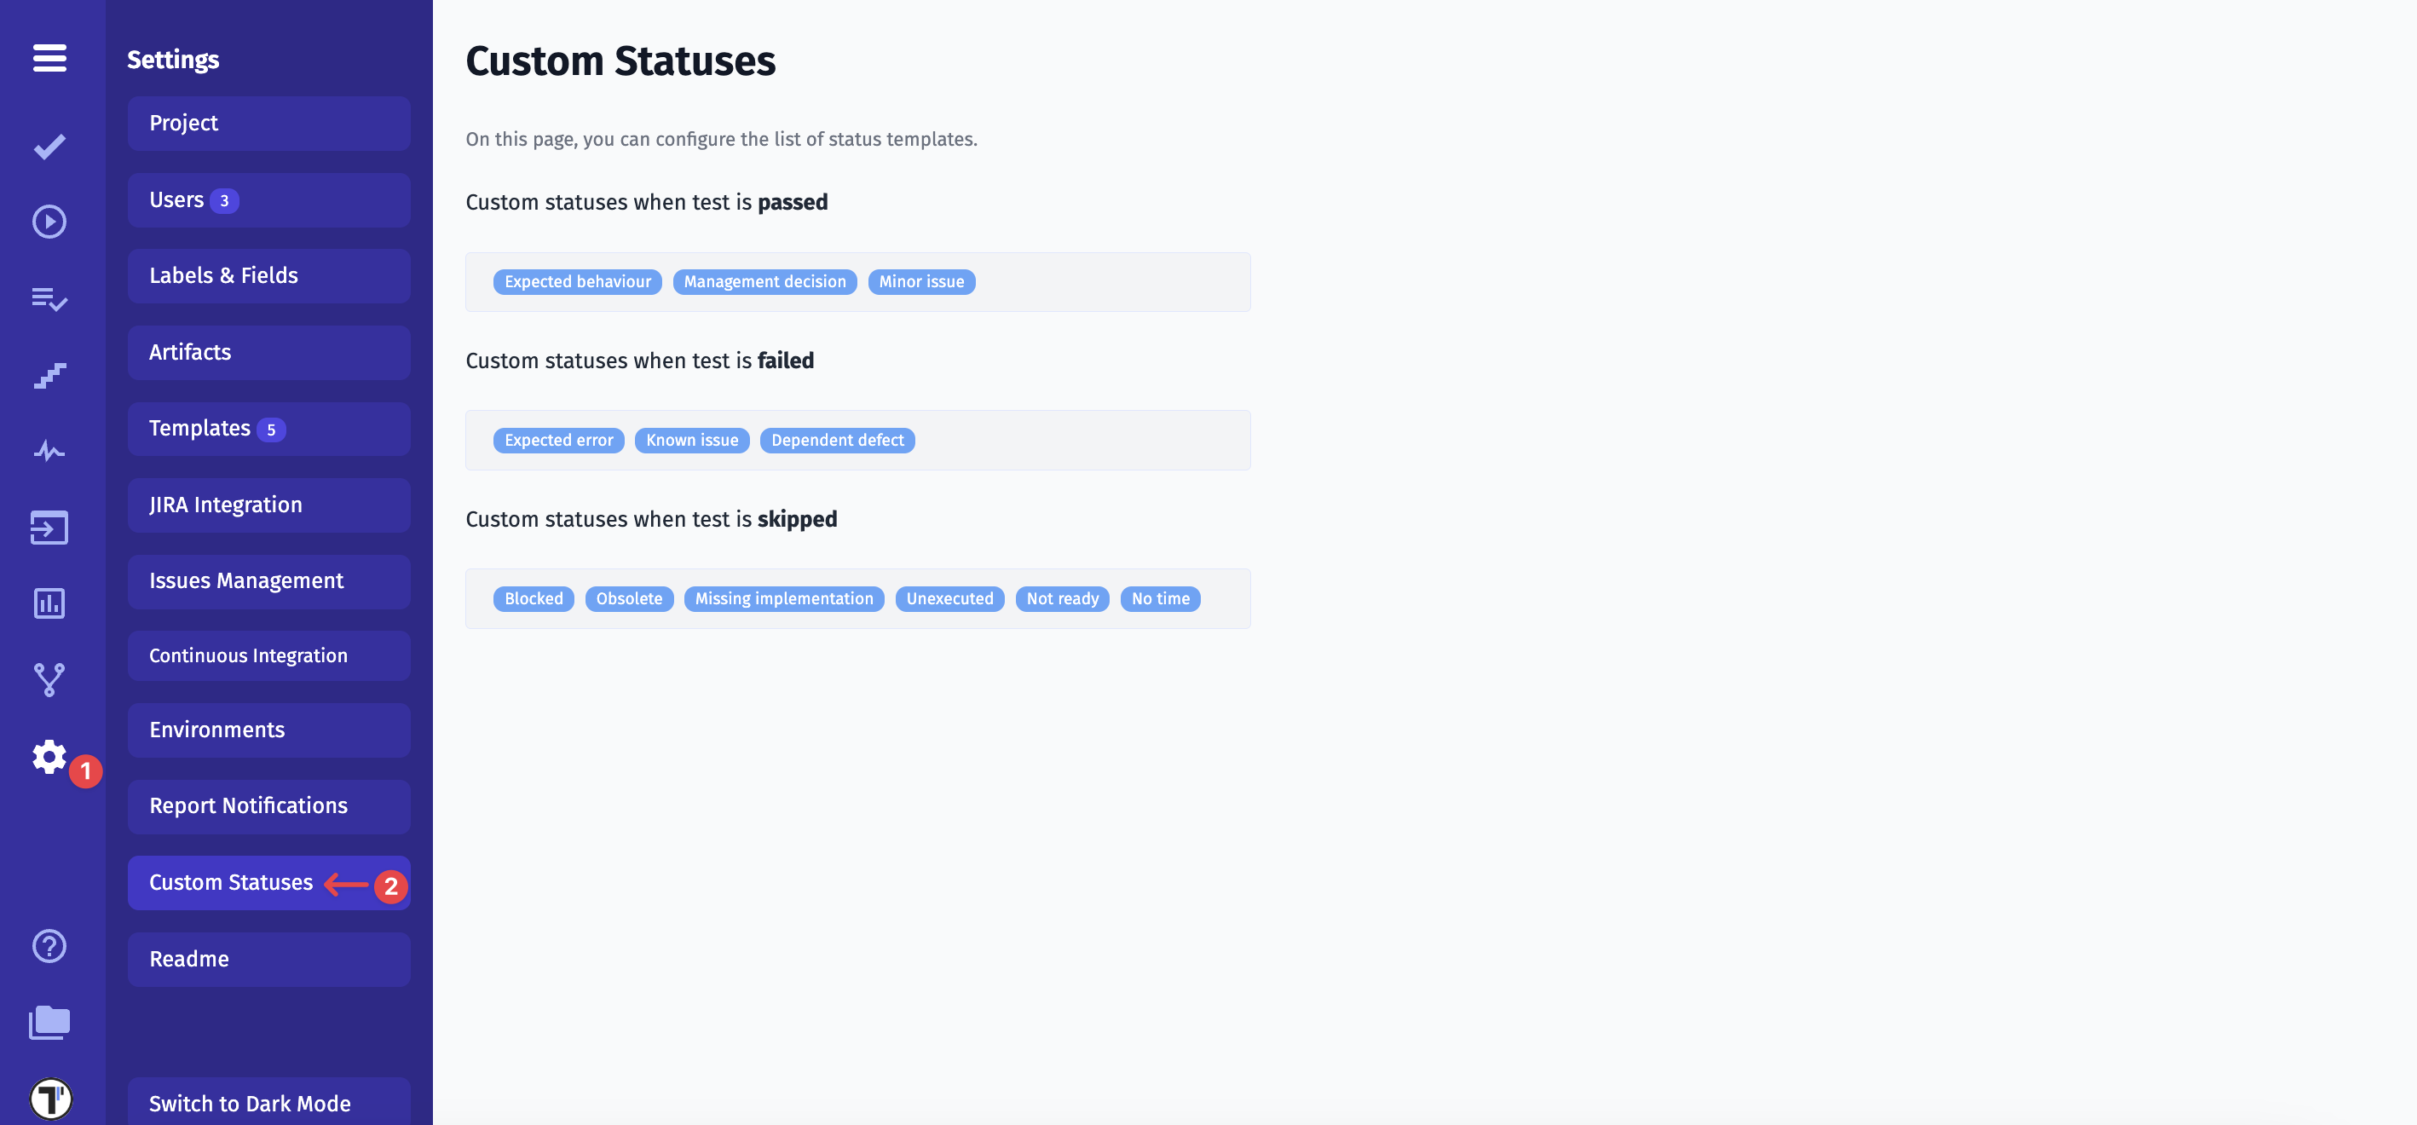Open Report Notifications settings
Screen dimensions: 2417x1125
269,807
